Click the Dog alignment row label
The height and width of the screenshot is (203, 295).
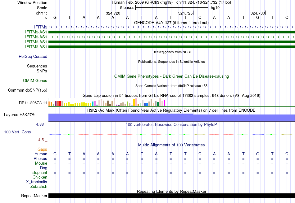43,168
